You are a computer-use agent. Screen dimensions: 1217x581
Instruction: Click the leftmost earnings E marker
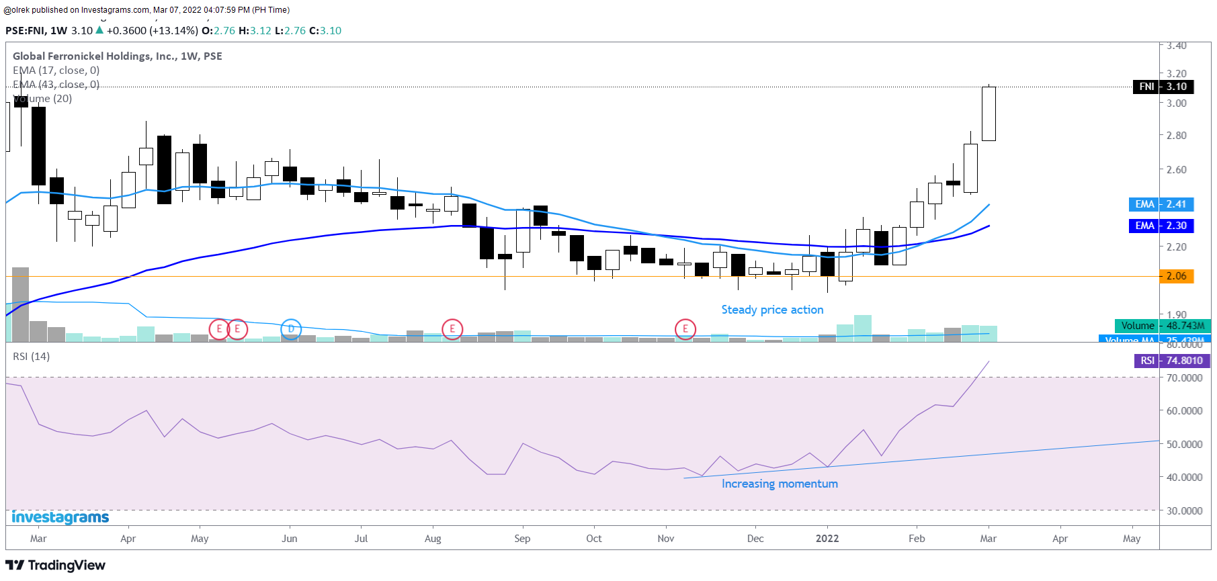pos(218,329)
